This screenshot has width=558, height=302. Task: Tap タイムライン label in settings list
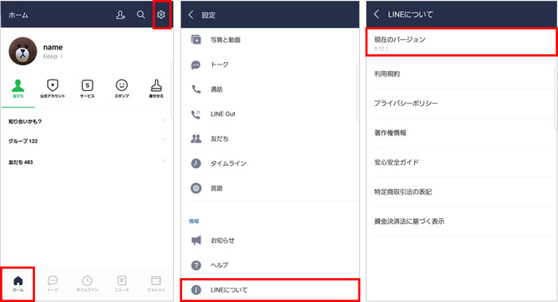pyautogui.click(x=228, y=163)
